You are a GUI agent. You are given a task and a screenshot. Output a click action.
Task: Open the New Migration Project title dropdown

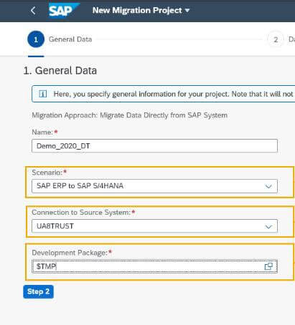[141, 11]
